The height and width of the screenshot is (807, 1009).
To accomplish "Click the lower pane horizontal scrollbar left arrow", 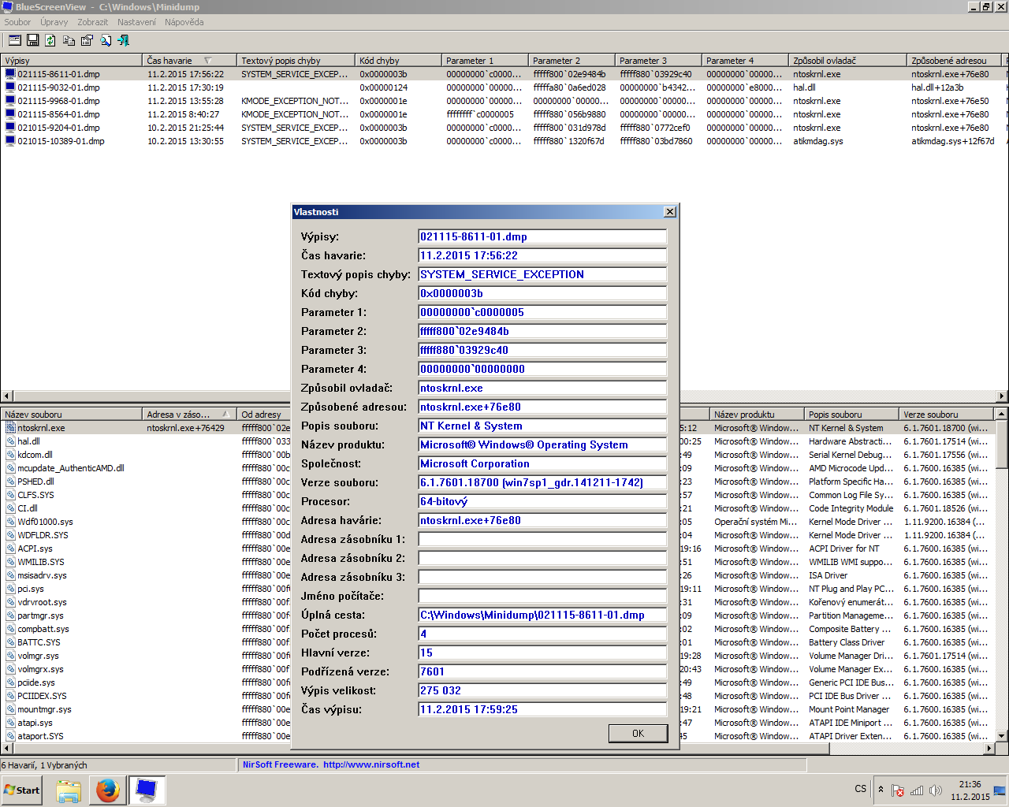I will click(x=6, y=747).
